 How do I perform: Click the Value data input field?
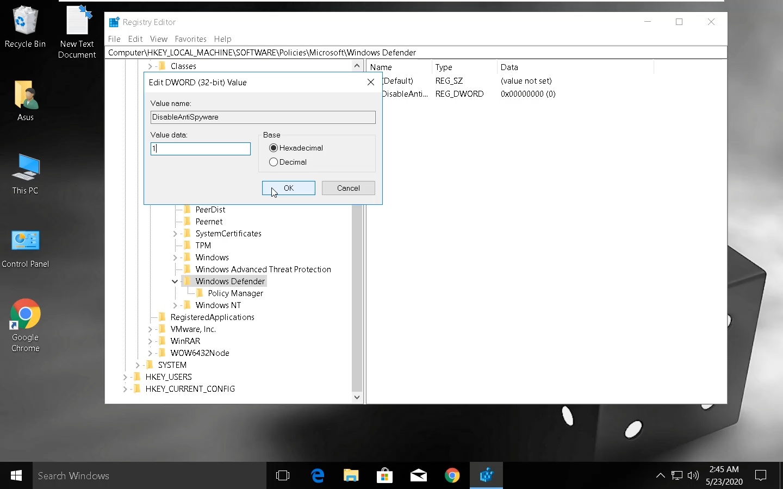coord(201,148)
